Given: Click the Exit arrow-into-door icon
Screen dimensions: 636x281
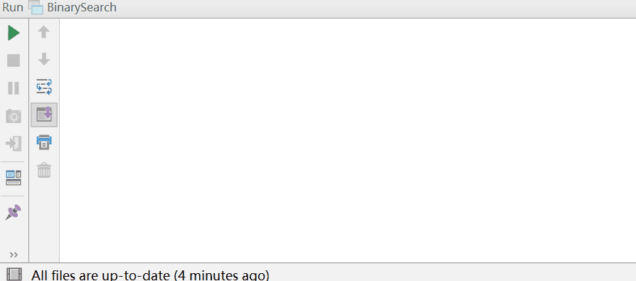Looking at the screenshot, I should pos(14,144).
